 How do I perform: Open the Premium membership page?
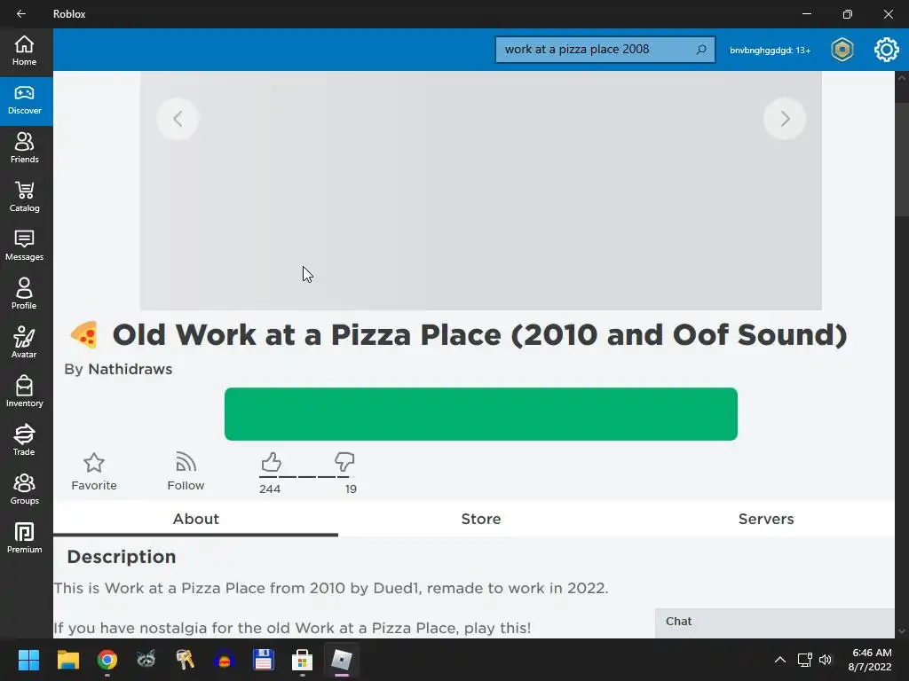24,538
